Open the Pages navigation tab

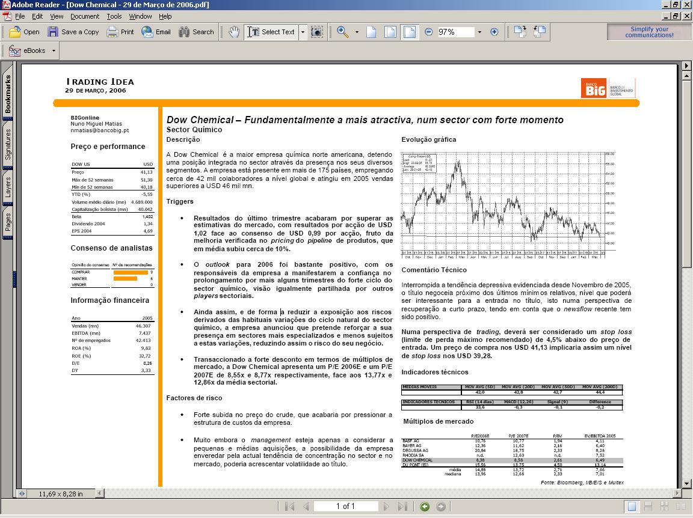(8, 222)
